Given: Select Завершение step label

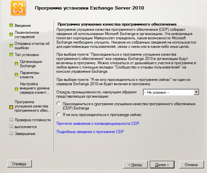Looking at the screenshot, I should pos(25,134).
